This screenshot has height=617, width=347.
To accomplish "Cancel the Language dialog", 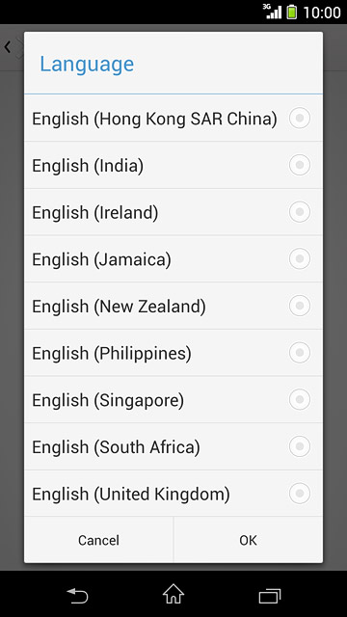I will pos(98,540).
